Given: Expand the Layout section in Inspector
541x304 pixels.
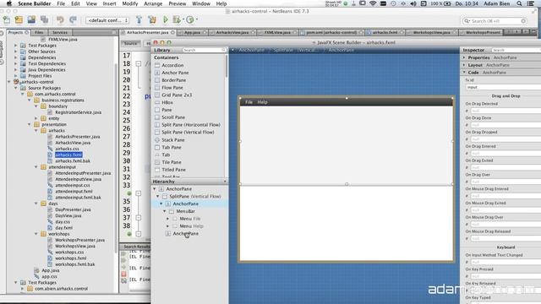Looking at the screenshot, I should click(464, 65).
